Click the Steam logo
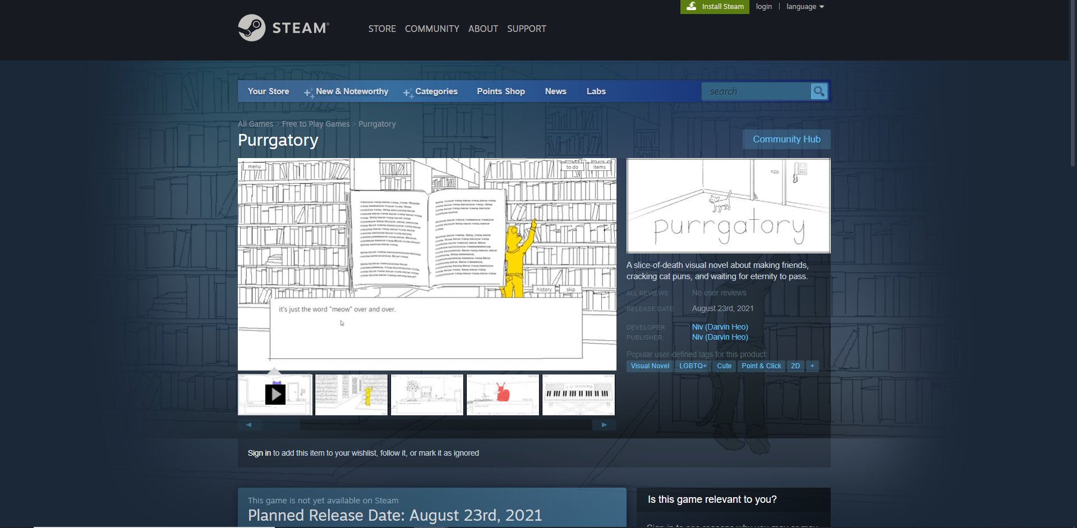 click(x=283, y=28)
